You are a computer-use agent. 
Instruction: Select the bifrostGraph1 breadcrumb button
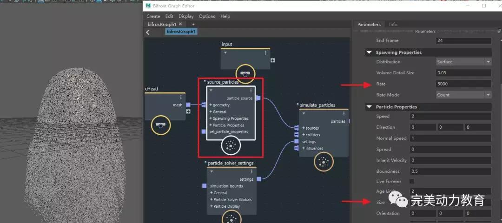pos(181,32)
